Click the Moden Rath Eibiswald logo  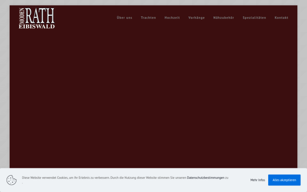[x=37, y=18]
